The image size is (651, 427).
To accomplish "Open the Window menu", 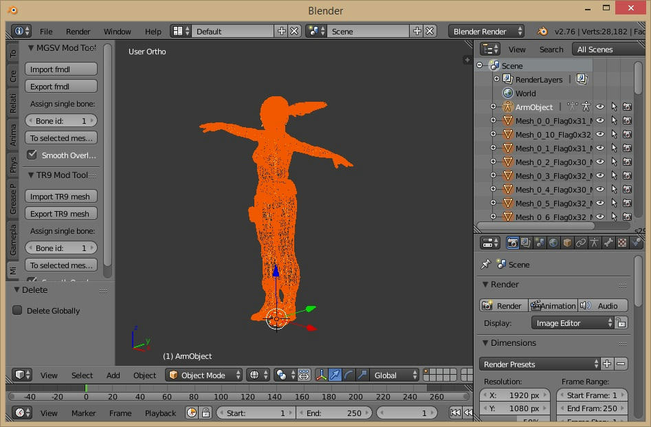I will 117,32.
